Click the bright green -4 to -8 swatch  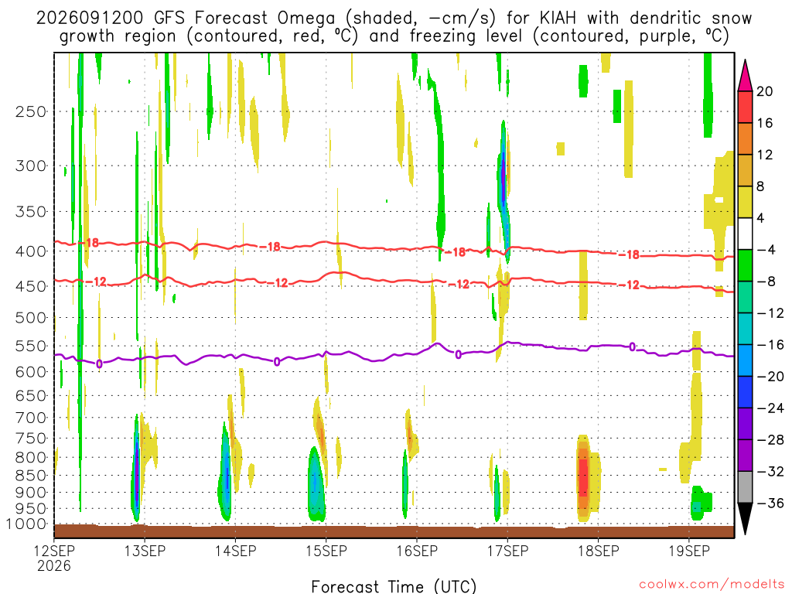(745, 265)
